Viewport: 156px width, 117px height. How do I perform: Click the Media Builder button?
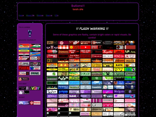pos(108,60)
